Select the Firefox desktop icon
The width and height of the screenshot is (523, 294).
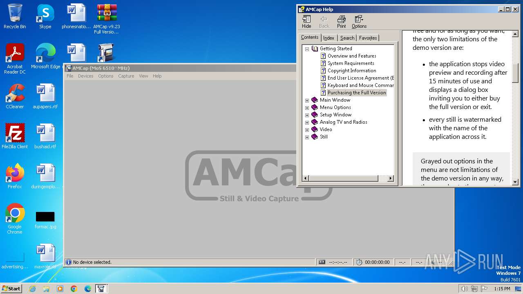[15, 176]
